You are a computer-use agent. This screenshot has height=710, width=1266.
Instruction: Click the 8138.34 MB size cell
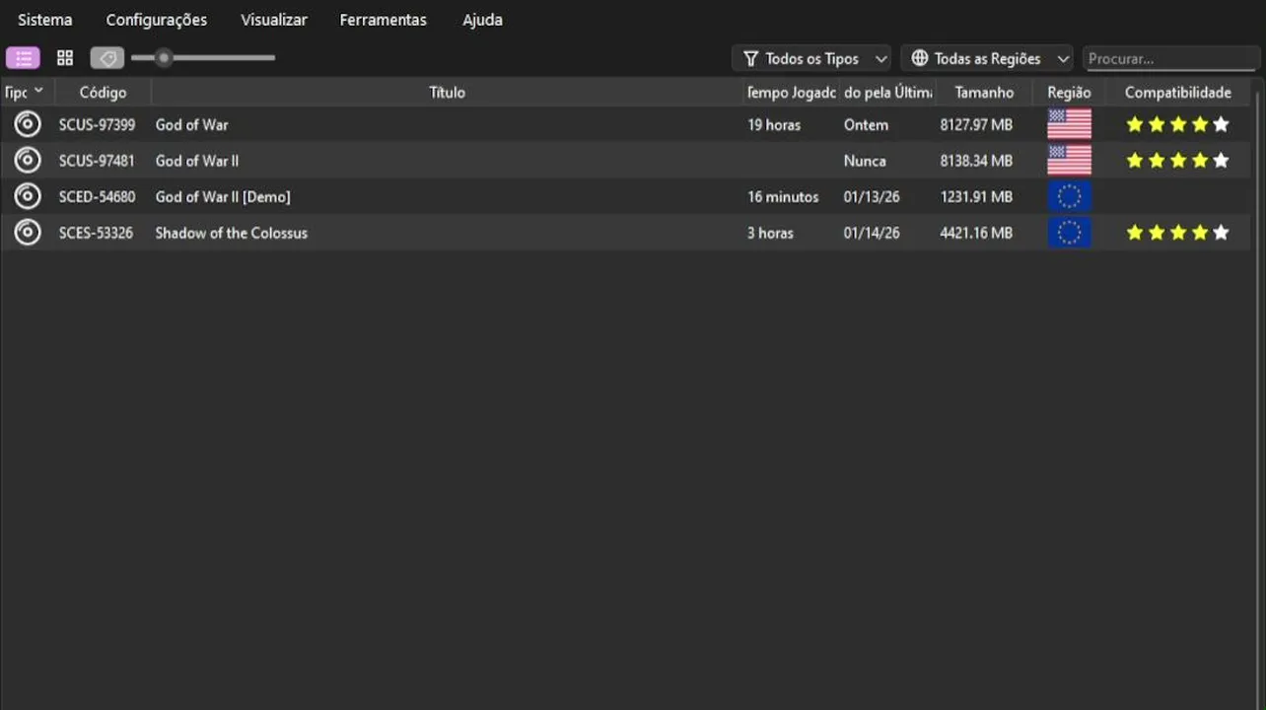pos(976,160)
